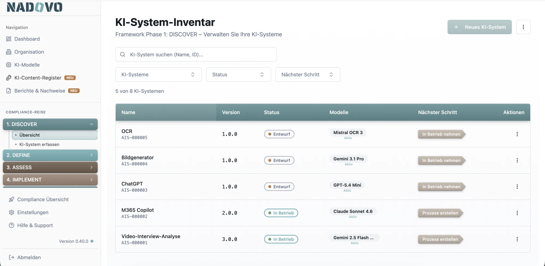
Task: Click the Compliance Übersicht rocket icon
Action: point(11,199)
